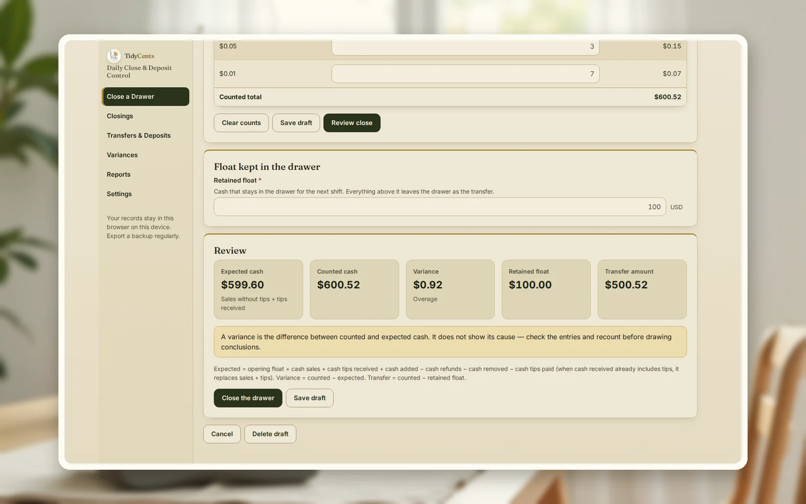Click the Expected formula footnote text

446,373
